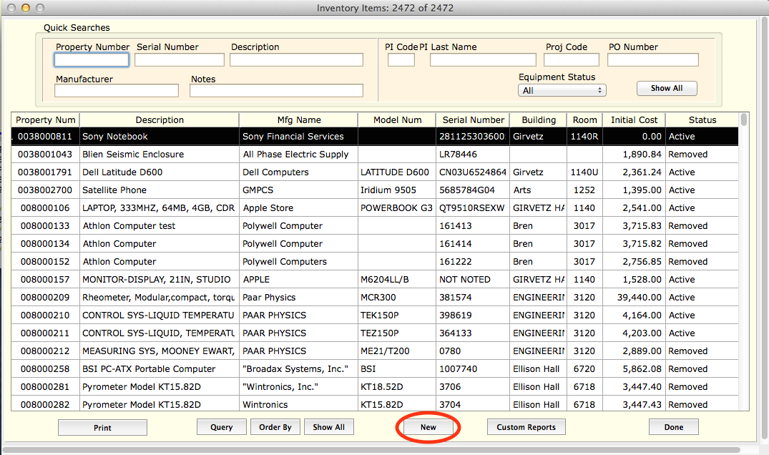Click the Status column header

point(702,120)
